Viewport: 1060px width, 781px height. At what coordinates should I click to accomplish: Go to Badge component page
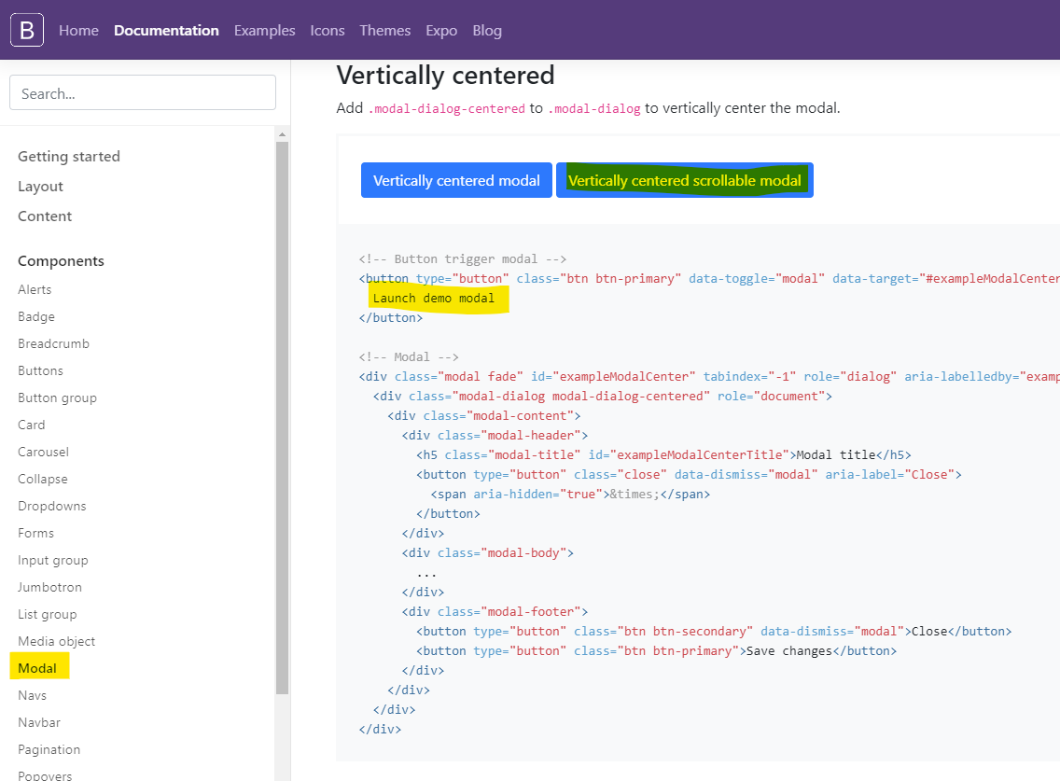36,316
